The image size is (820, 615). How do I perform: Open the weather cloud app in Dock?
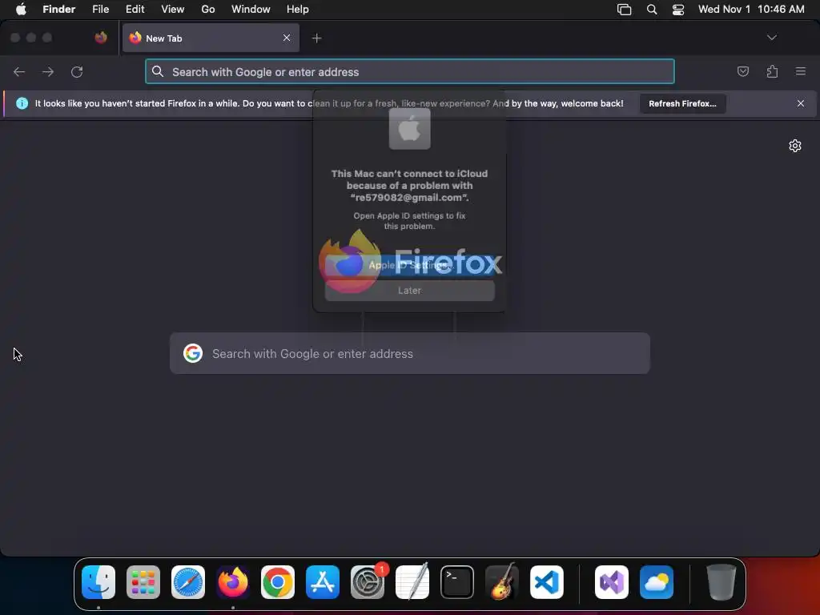[x=657, y=582]
